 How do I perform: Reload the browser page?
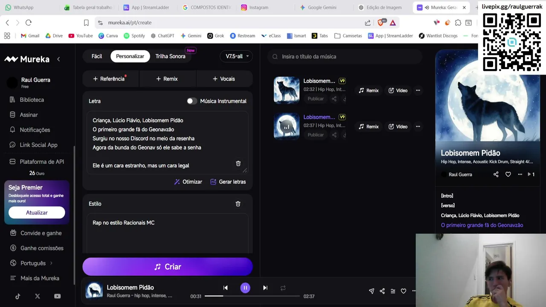[x=29, y=23]
